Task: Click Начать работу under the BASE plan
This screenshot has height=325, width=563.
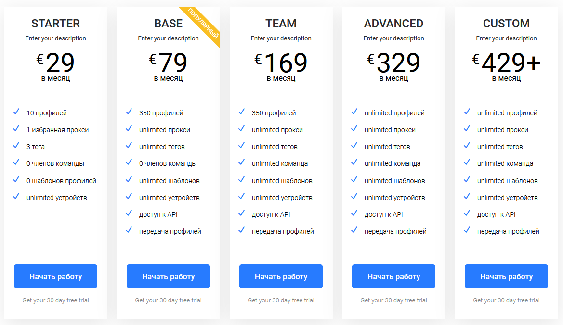Action: (x=169, y=276)
